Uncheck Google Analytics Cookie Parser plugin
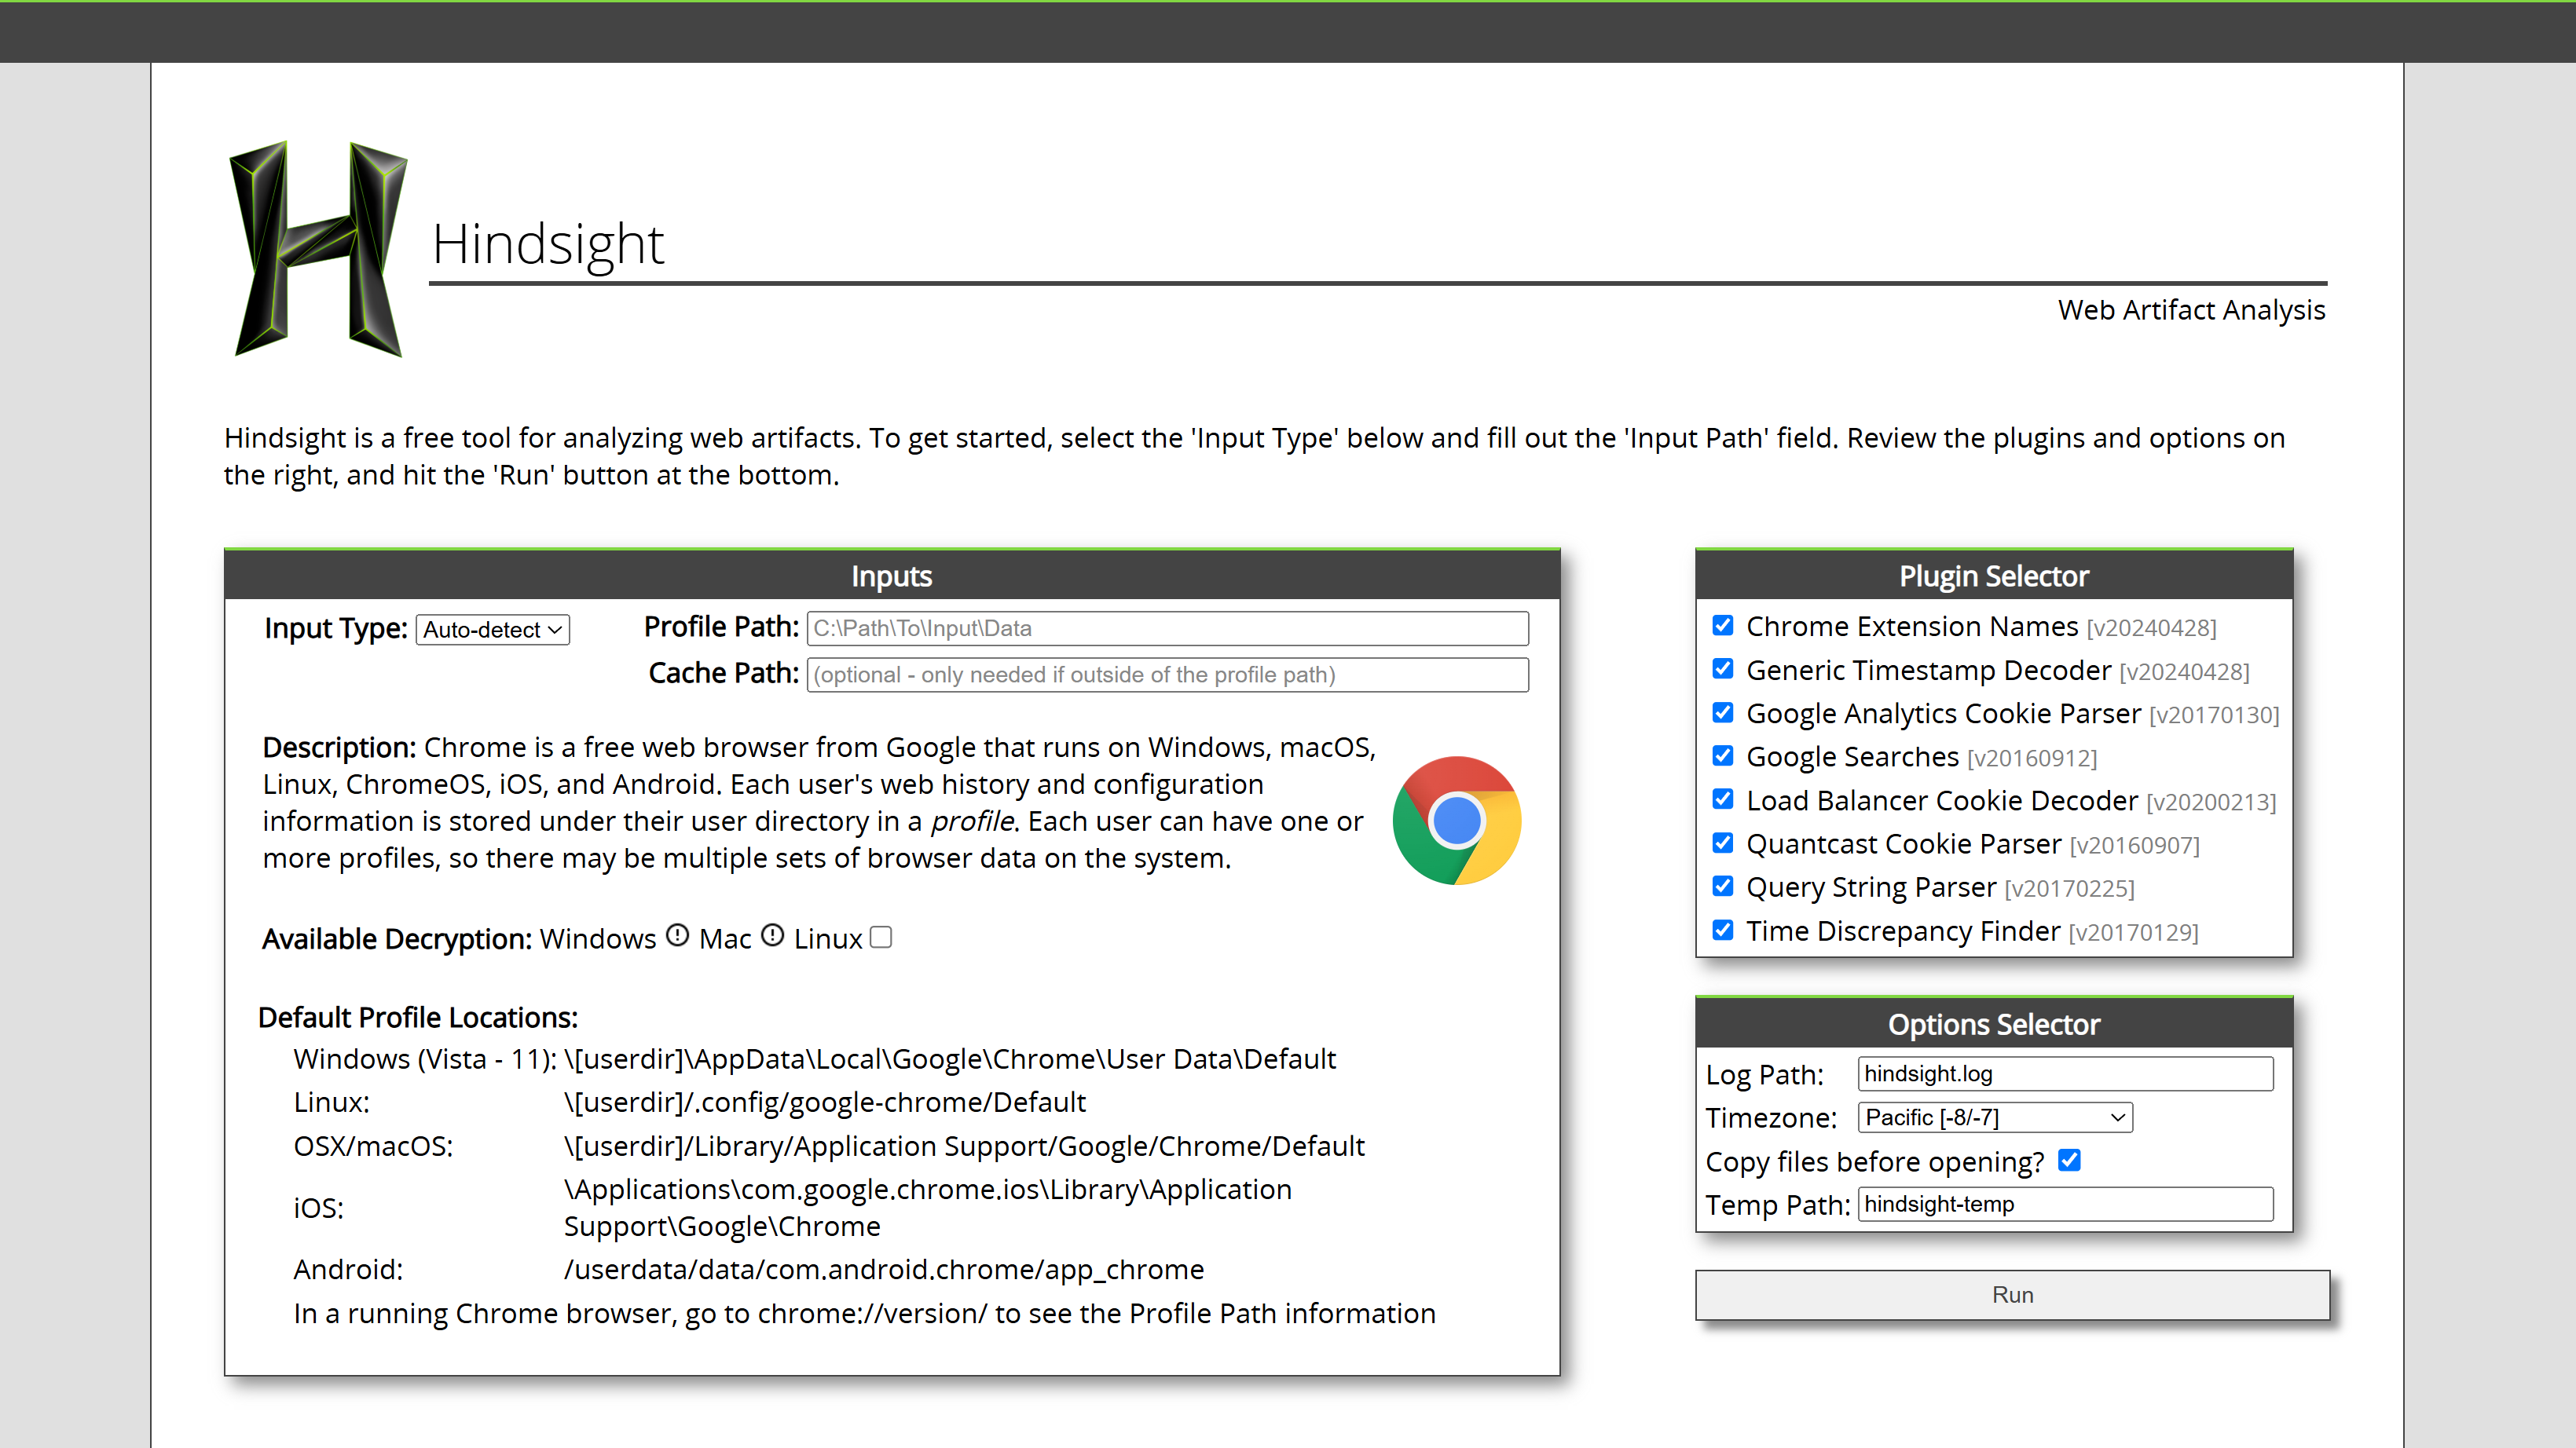2576x1448 pixels. [1722, 712]
